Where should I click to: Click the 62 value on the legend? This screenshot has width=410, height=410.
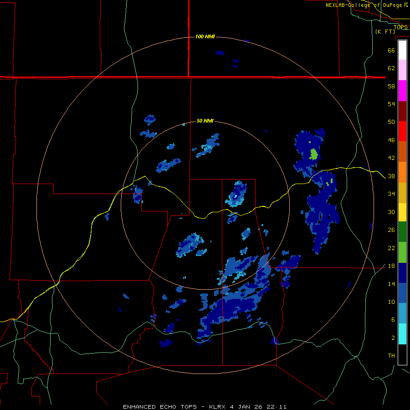pos(391,68)
